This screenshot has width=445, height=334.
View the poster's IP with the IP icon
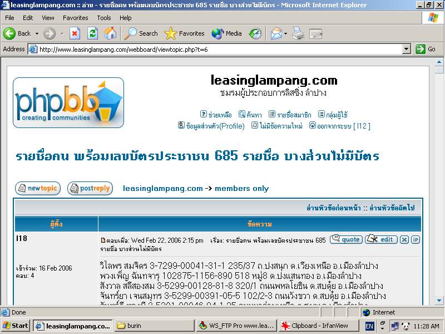(416, 239)
